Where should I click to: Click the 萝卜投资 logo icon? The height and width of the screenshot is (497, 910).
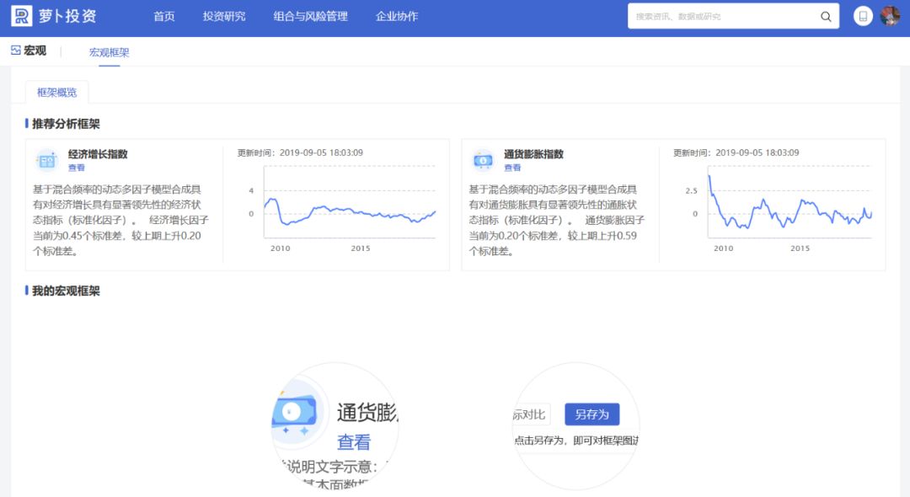coord(21,16)
